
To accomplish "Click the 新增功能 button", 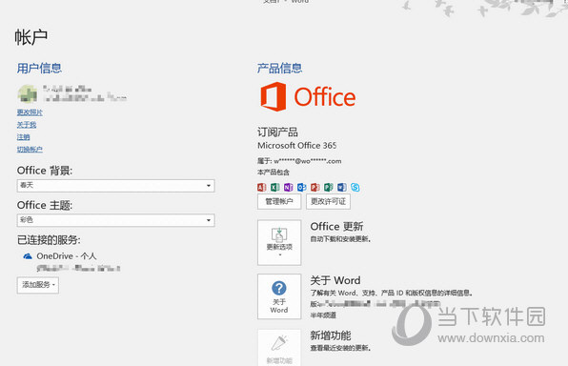I will (279, 348).
